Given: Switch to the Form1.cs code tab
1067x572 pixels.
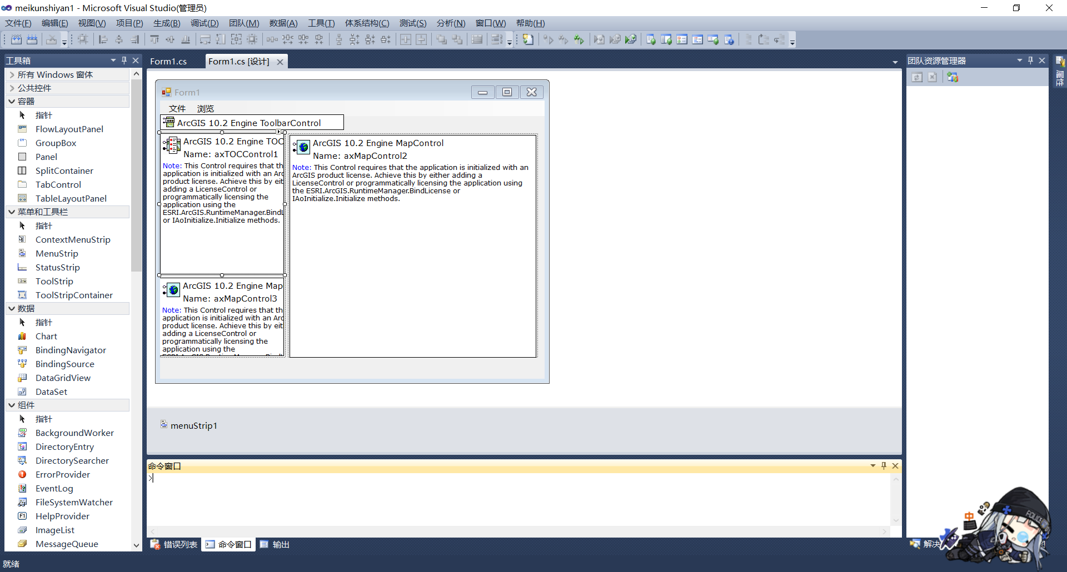Looking at the screenshot, I should pos(168,61).
